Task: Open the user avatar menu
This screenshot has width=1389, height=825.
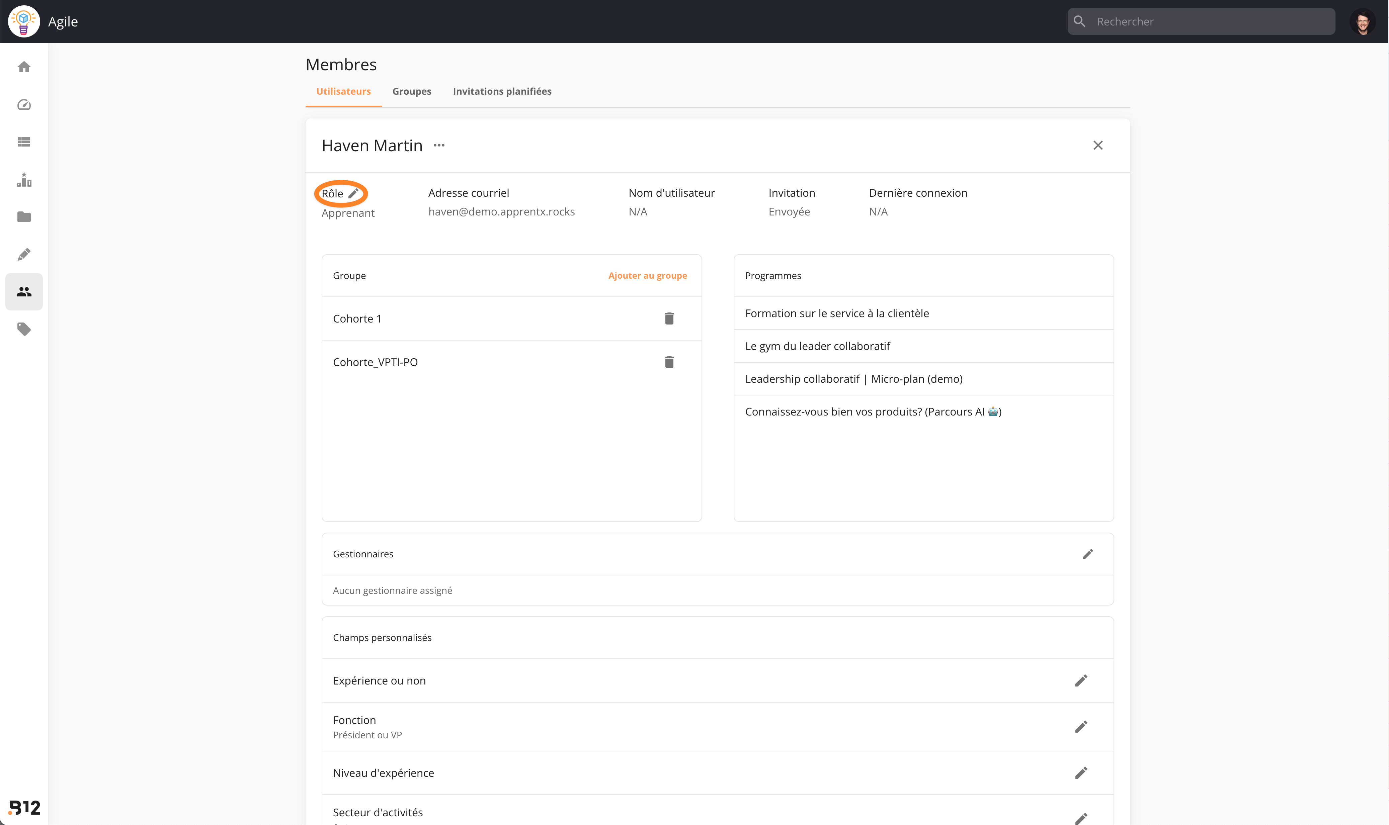Action: click(1362, 22)
